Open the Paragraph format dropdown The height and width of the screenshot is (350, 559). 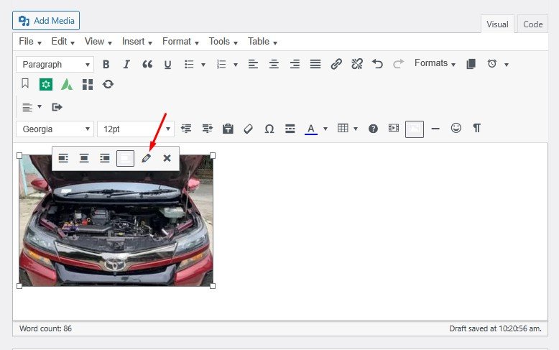coord(55,64)
